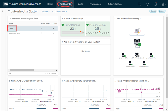
Task: Click the Shared badge
Action: 153,11
